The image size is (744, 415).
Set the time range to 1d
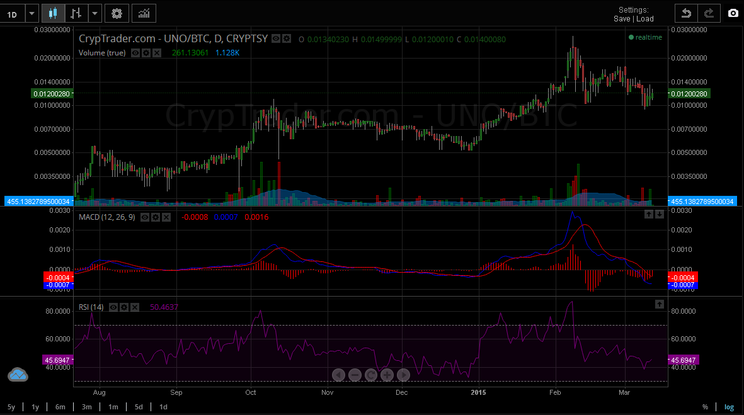tap(163, 407)
